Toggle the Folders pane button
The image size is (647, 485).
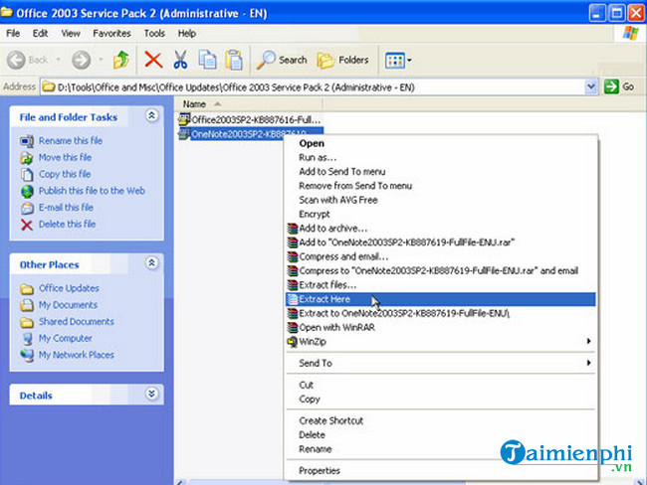coord(342,60)
